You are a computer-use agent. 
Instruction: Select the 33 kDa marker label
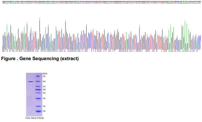44,87
